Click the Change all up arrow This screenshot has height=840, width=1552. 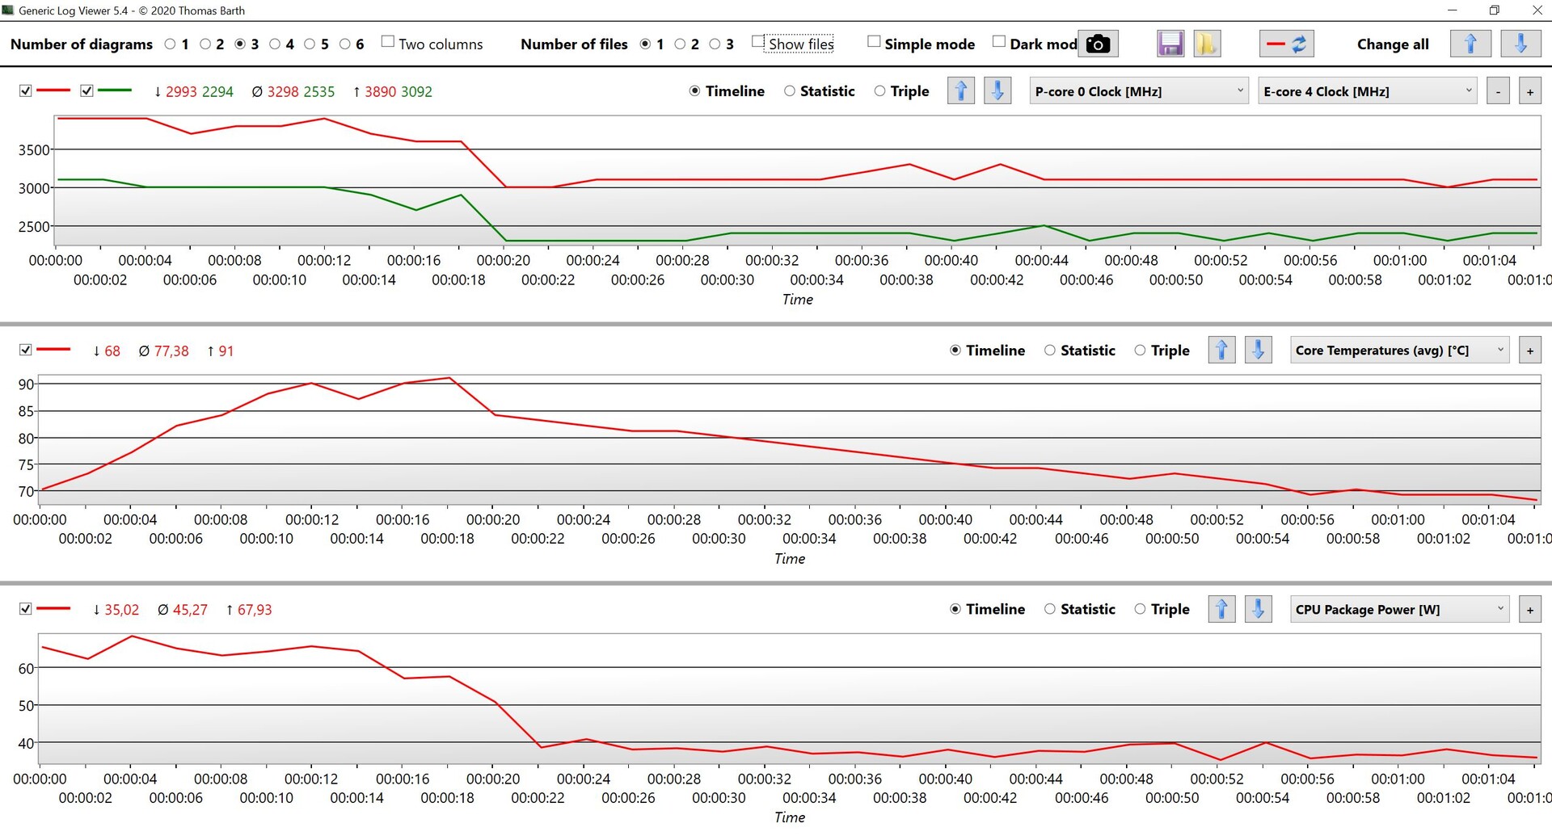point(1470,44)
